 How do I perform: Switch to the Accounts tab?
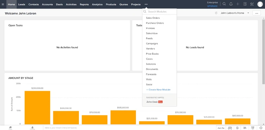tap(47, 4)
